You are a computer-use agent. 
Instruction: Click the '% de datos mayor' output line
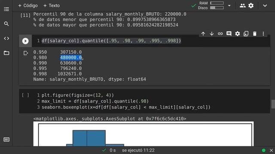coord(106,25)
